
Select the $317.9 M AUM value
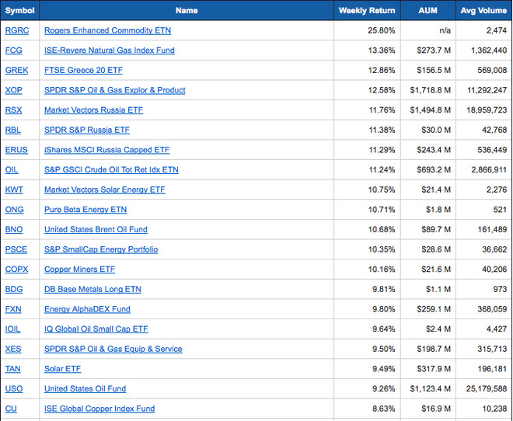434,369
